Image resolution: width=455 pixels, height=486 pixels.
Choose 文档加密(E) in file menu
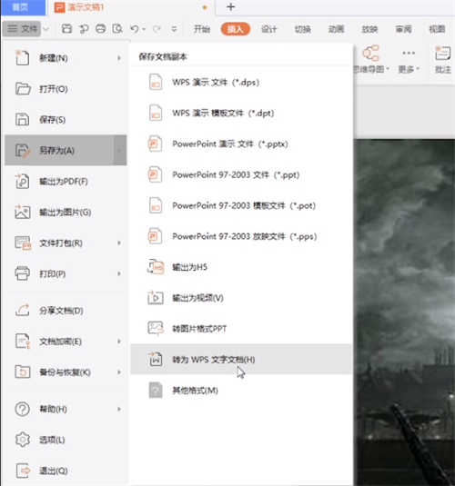pyautogui.click(x=66, y=342)
